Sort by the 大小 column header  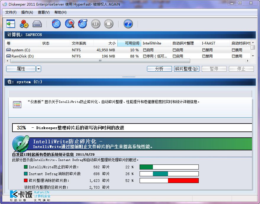[x=106, y=43]
